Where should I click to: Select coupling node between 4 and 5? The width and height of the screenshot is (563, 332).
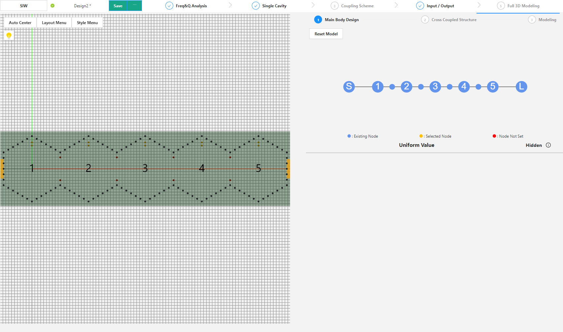[478, 87]
